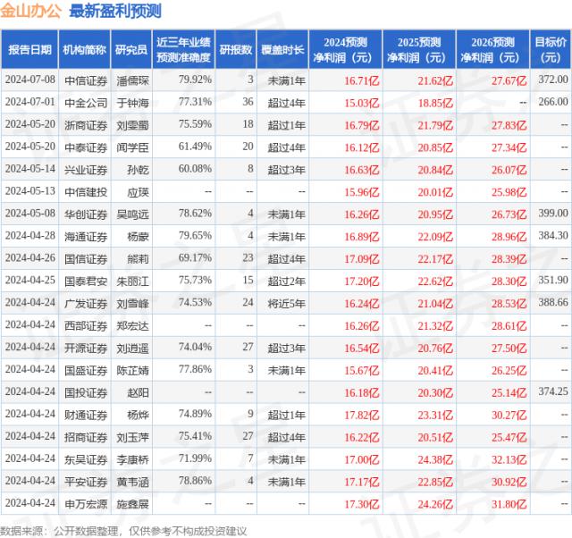Click the 浙商证券 institution cell

coord(86,125)
